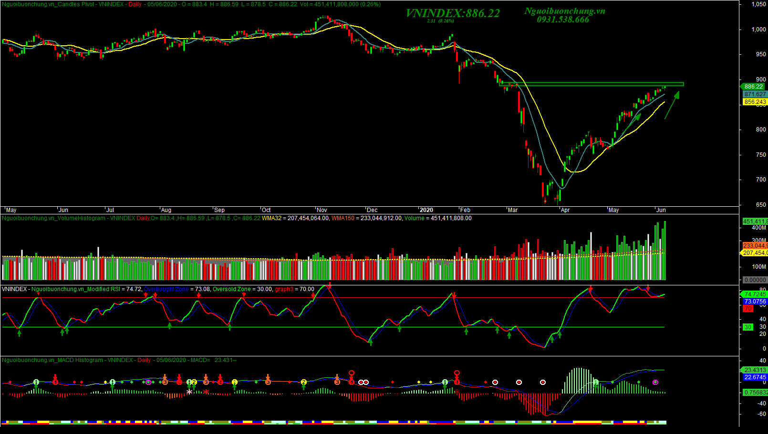This screenshot has width=768, height=434.
Task: Click the Feb label on the time axis
Action: [x=465, y=210]
